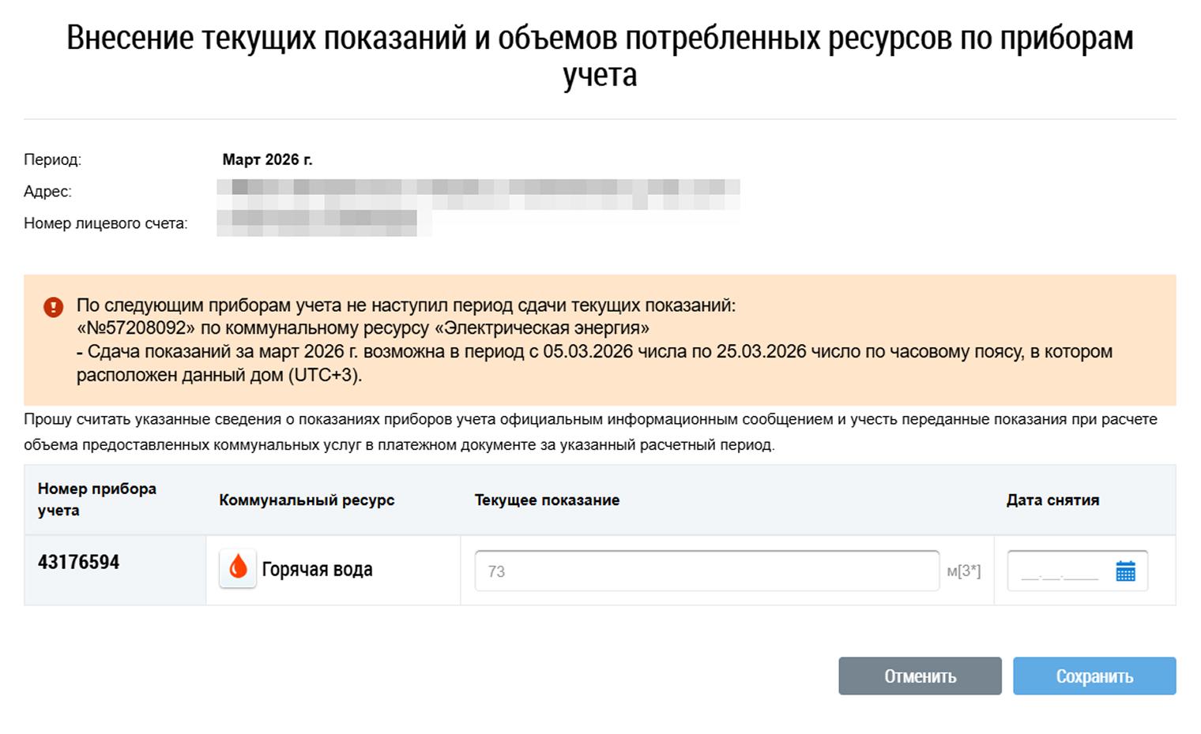Click the blurred personal account number
The image size is (1201, 734).
[x=324, y=223]
